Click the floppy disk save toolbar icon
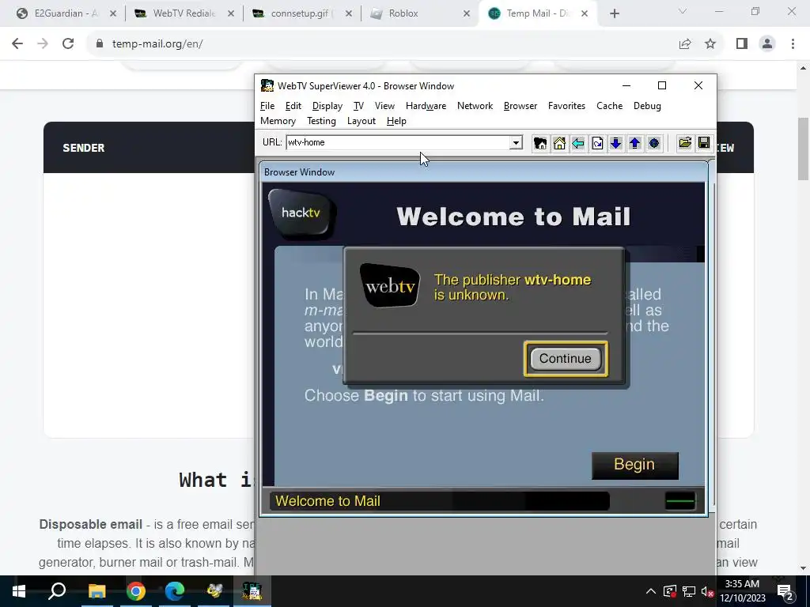This screenshot has width=810, height=607. (703, 143)
